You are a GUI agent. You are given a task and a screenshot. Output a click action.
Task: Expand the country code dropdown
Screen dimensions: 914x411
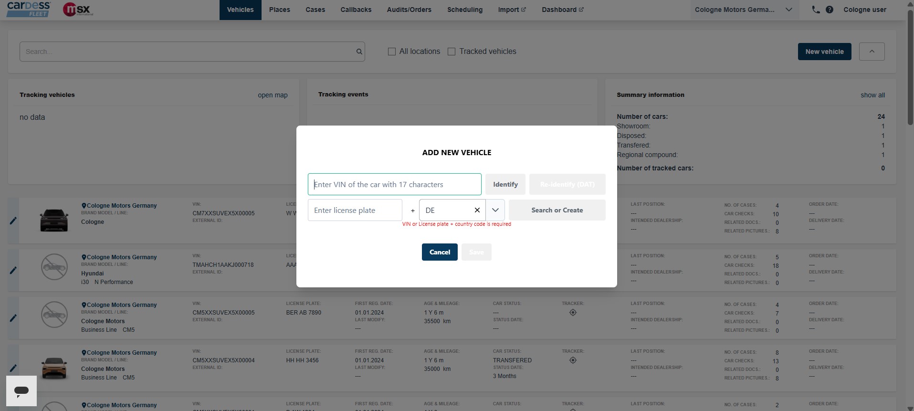[495, 210]
